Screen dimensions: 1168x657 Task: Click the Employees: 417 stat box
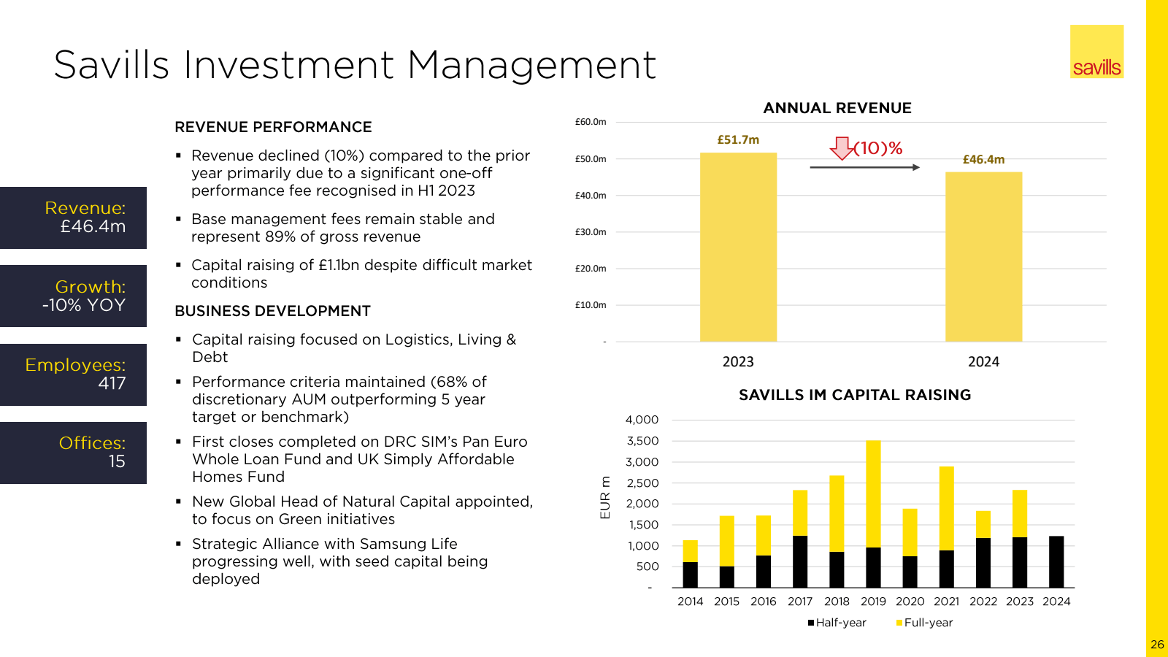click(x=73, y=374)
